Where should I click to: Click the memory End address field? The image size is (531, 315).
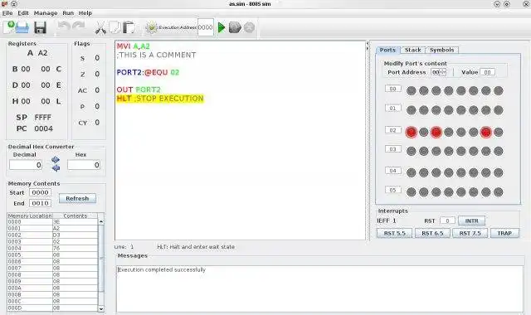point(40,203)
